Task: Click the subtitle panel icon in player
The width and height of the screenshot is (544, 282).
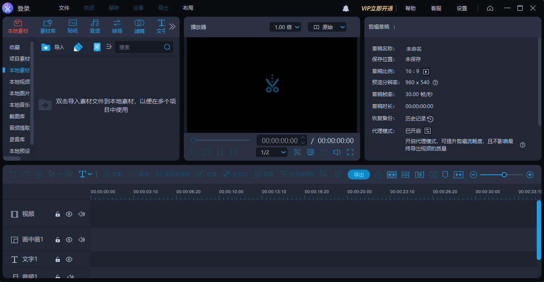Action: 310,152
